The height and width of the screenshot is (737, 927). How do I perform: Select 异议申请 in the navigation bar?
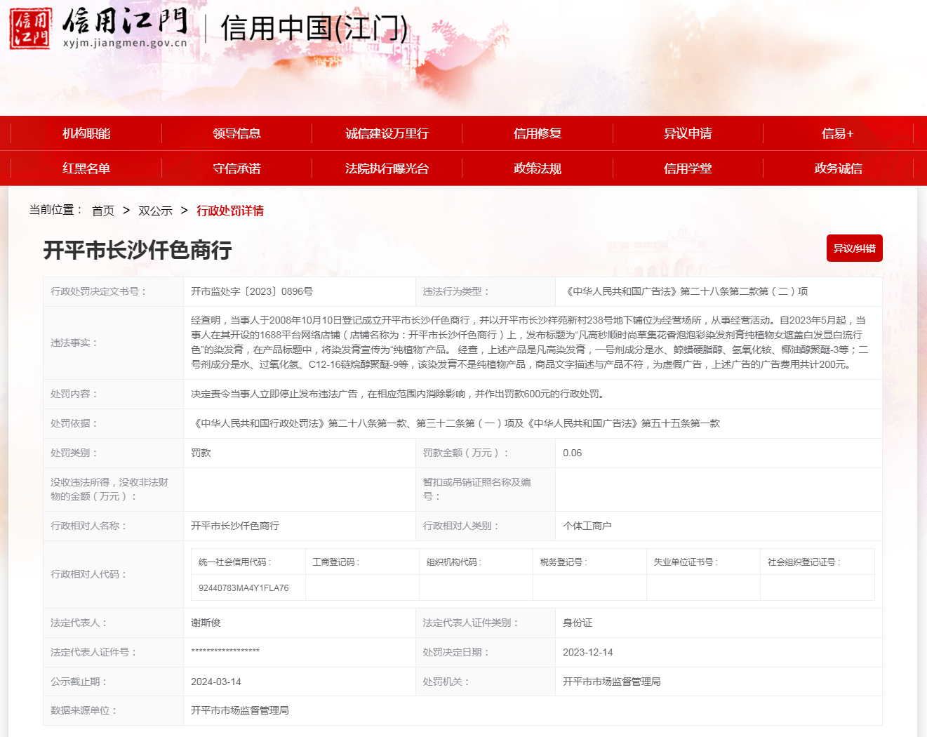(x=688, y=133)
